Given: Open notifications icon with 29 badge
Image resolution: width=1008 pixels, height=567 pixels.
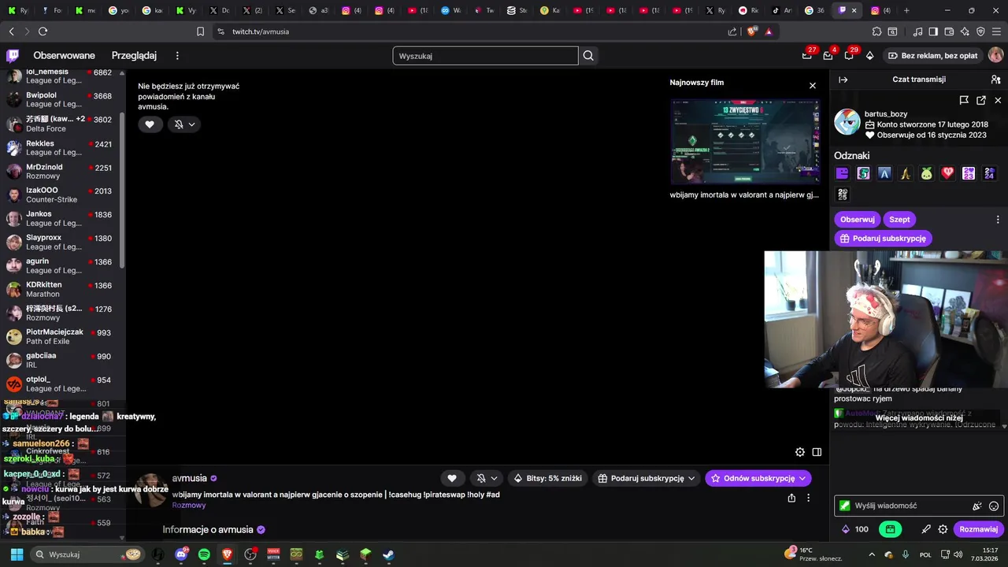Looking at the screenshot, I should coord(849,55).
